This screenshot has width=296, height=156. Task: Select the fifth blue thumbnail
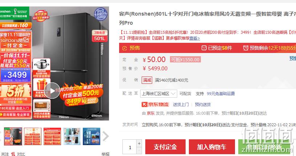click(x=92, y=136)
